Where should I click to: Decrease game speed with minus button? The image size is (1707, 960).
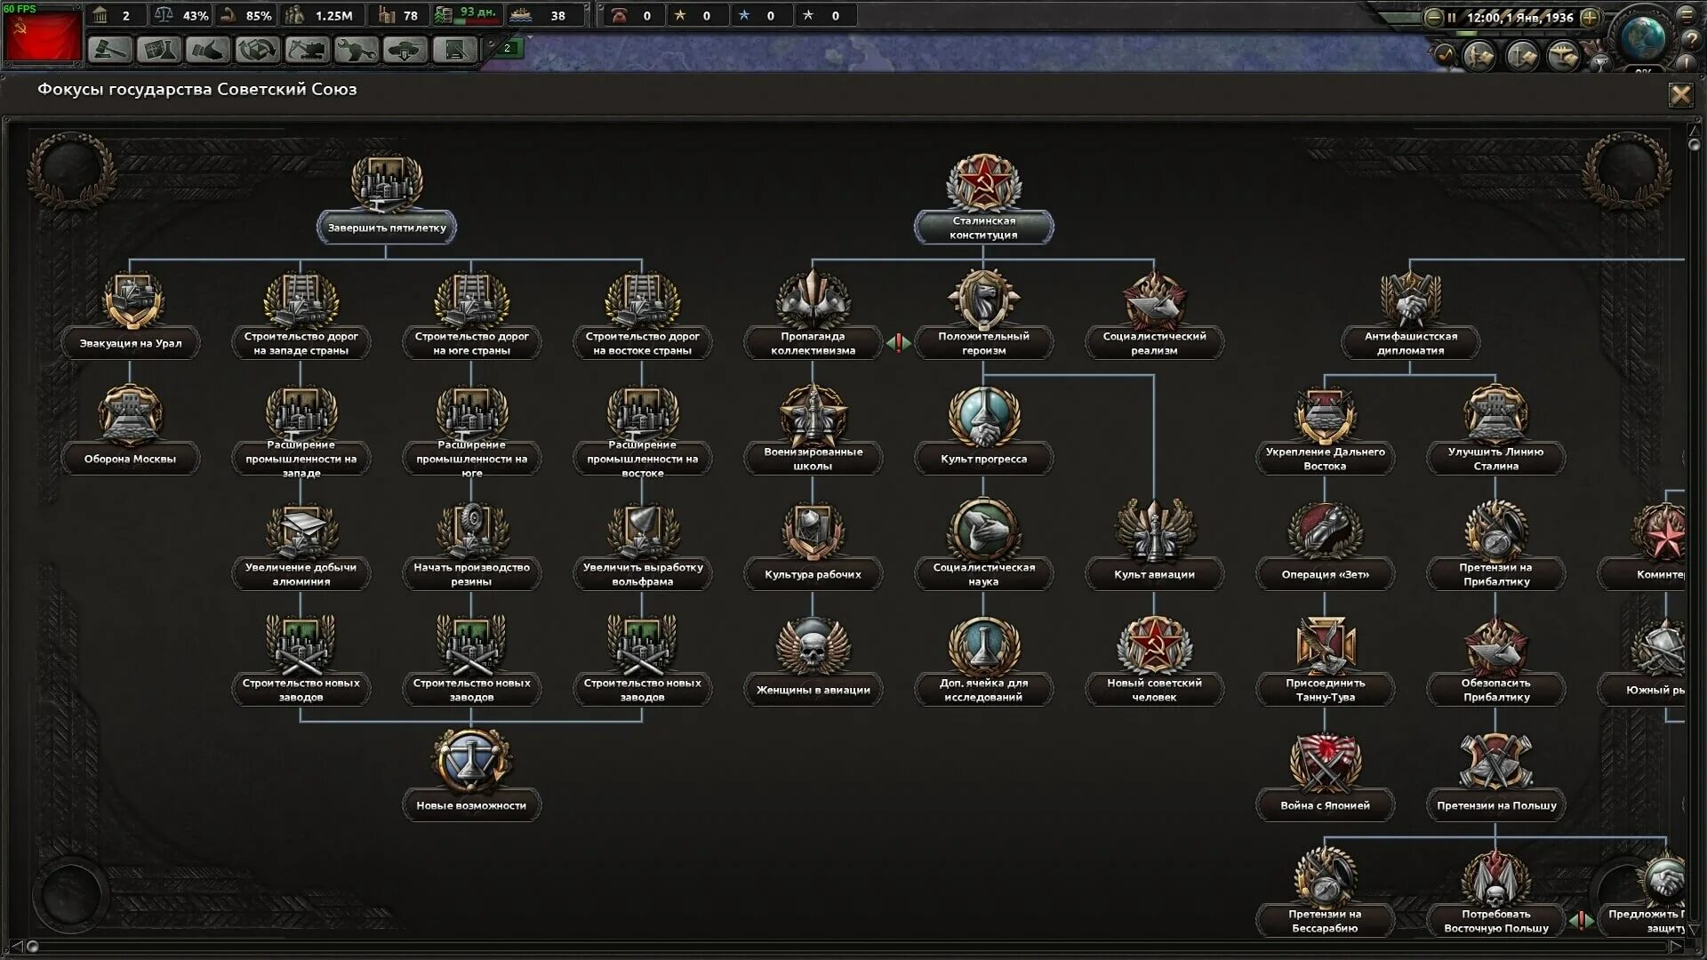[1433, 18]
